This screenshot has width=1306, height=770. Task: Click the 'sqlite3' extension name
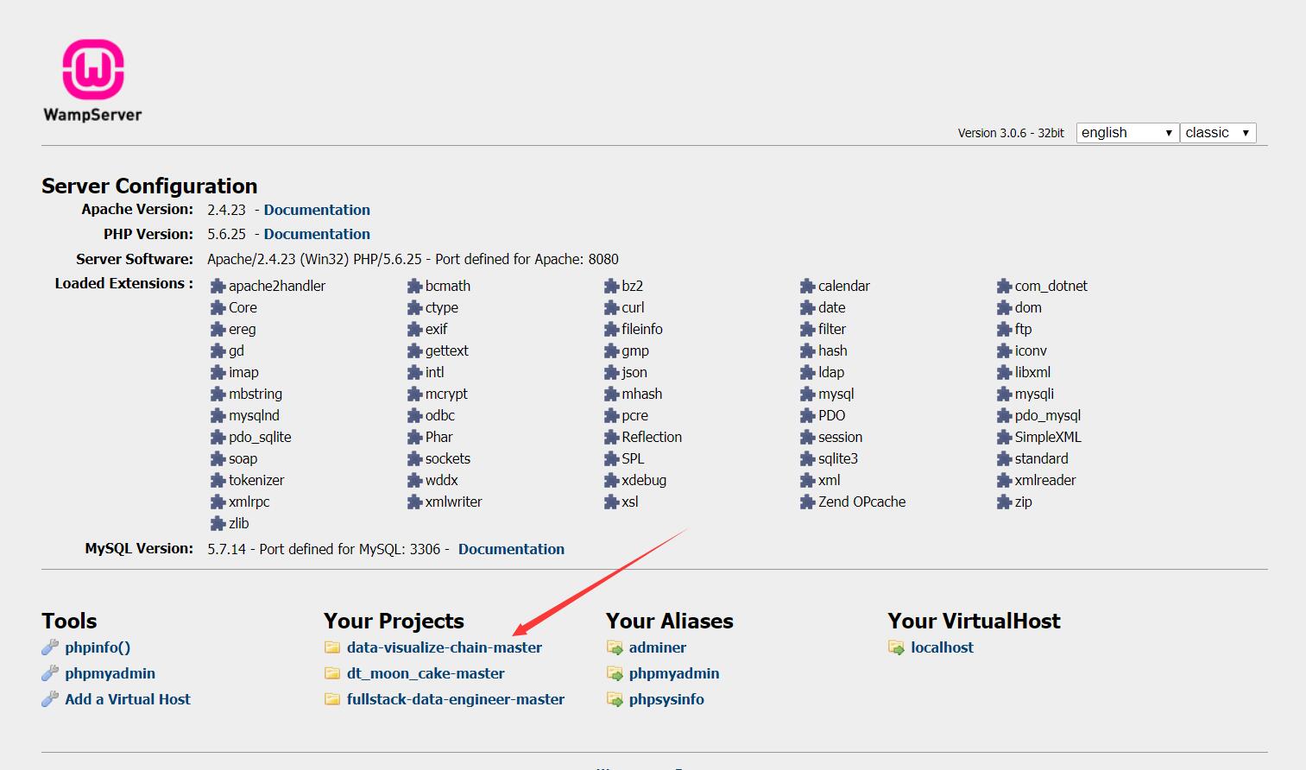pos(838,458)
